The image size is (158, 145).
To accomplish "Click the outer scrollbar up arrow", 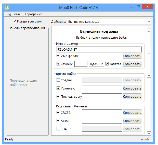I will pyautogui.click(x=149, y=28).
